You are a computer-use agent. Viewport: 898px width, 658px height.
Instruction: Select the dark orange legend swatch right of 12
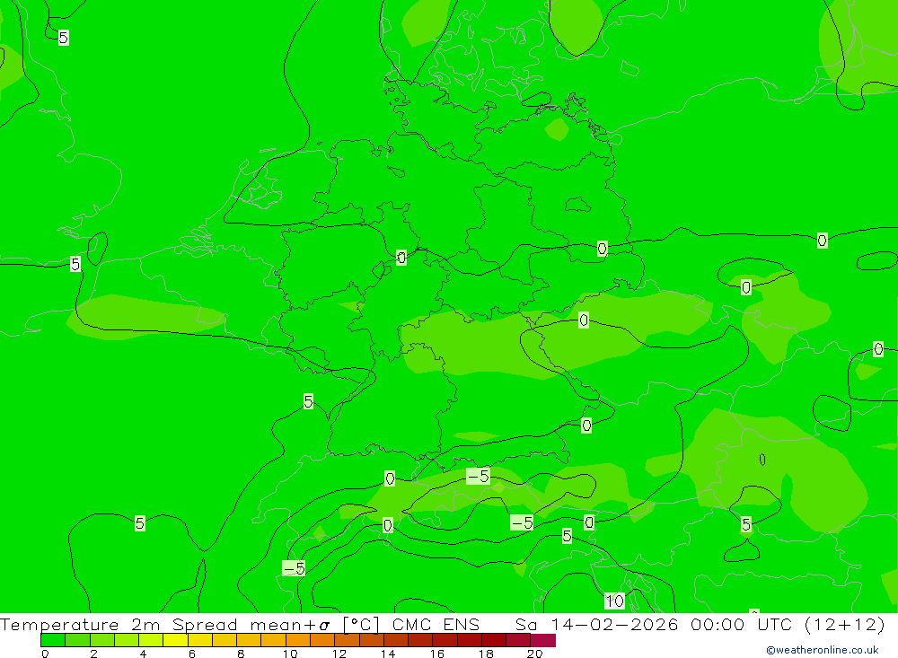(347, 640)
